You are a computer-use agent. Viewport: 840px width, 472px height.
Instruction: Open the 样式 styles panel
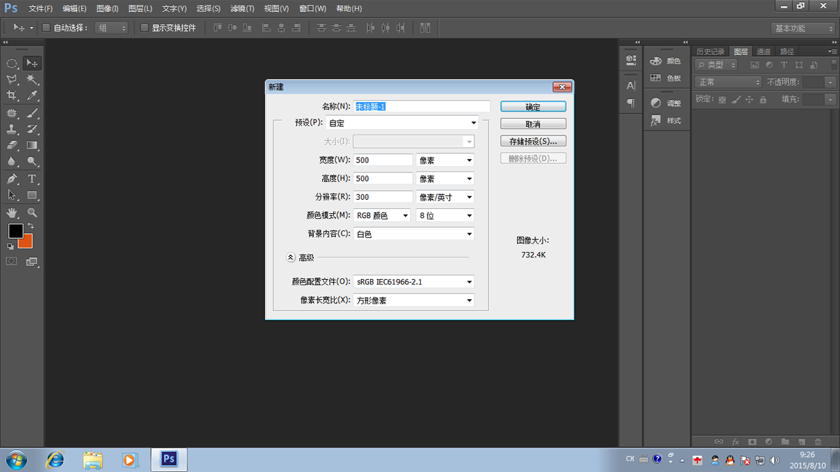(x=666, y=121)
